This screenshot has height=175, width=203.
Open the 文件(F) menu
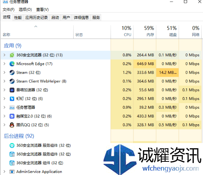pyautogui.click(x=8, y=10)
